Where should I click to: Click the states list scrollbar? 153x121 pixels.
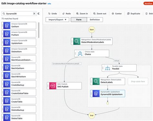pyautogui.click(x=39, y=30)
